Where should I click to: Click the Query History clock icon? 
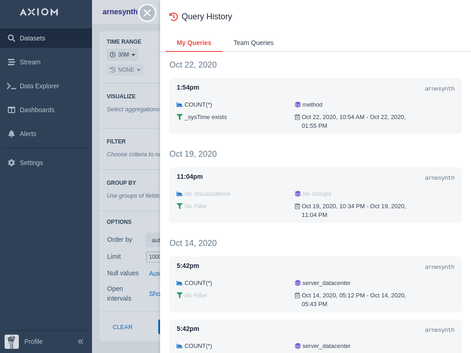click(173, 17)
